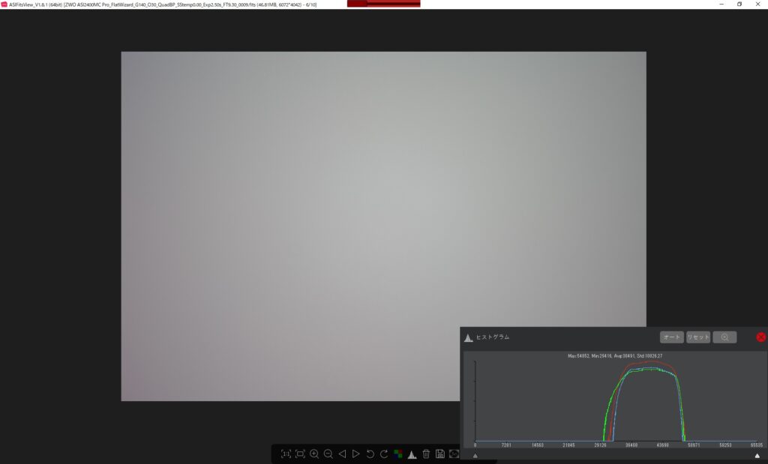This screenshot has height=464, width=768.
Task: Zoom in using the toolbar magnifier plus icon
Action: click(x=314, y=454)
